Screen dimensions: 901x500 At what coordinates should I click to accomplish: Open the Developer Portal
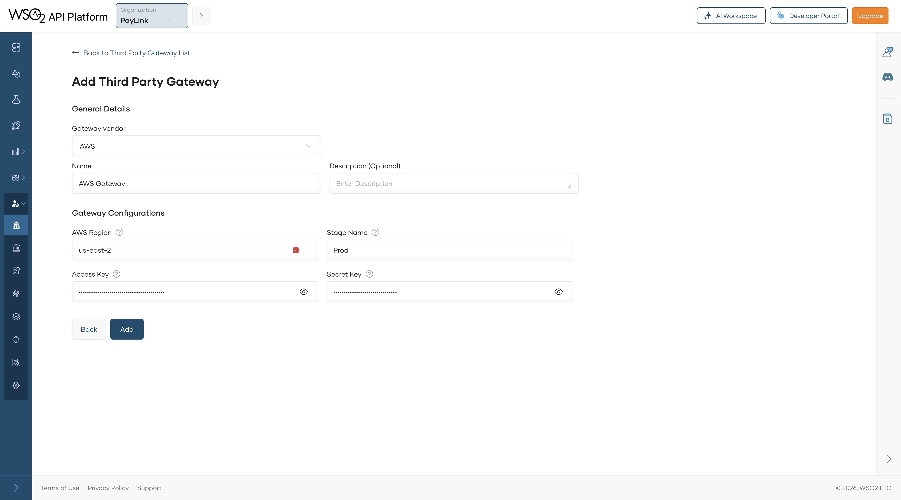[808, 15]
